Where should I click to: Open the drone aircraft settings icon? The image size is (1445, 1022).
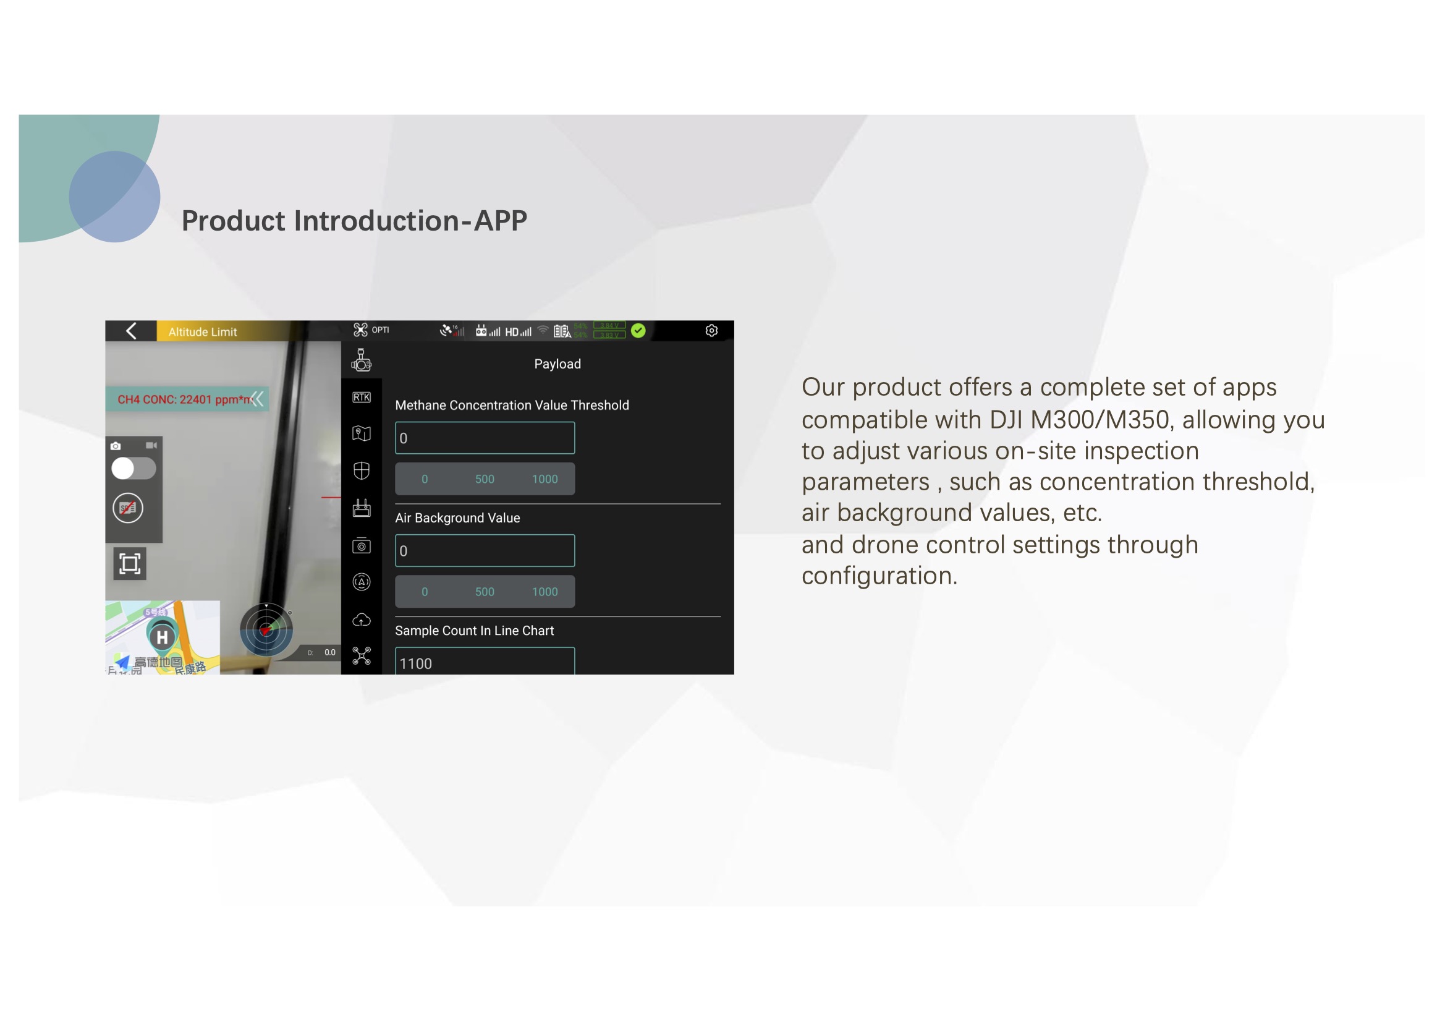coord(361,656)
